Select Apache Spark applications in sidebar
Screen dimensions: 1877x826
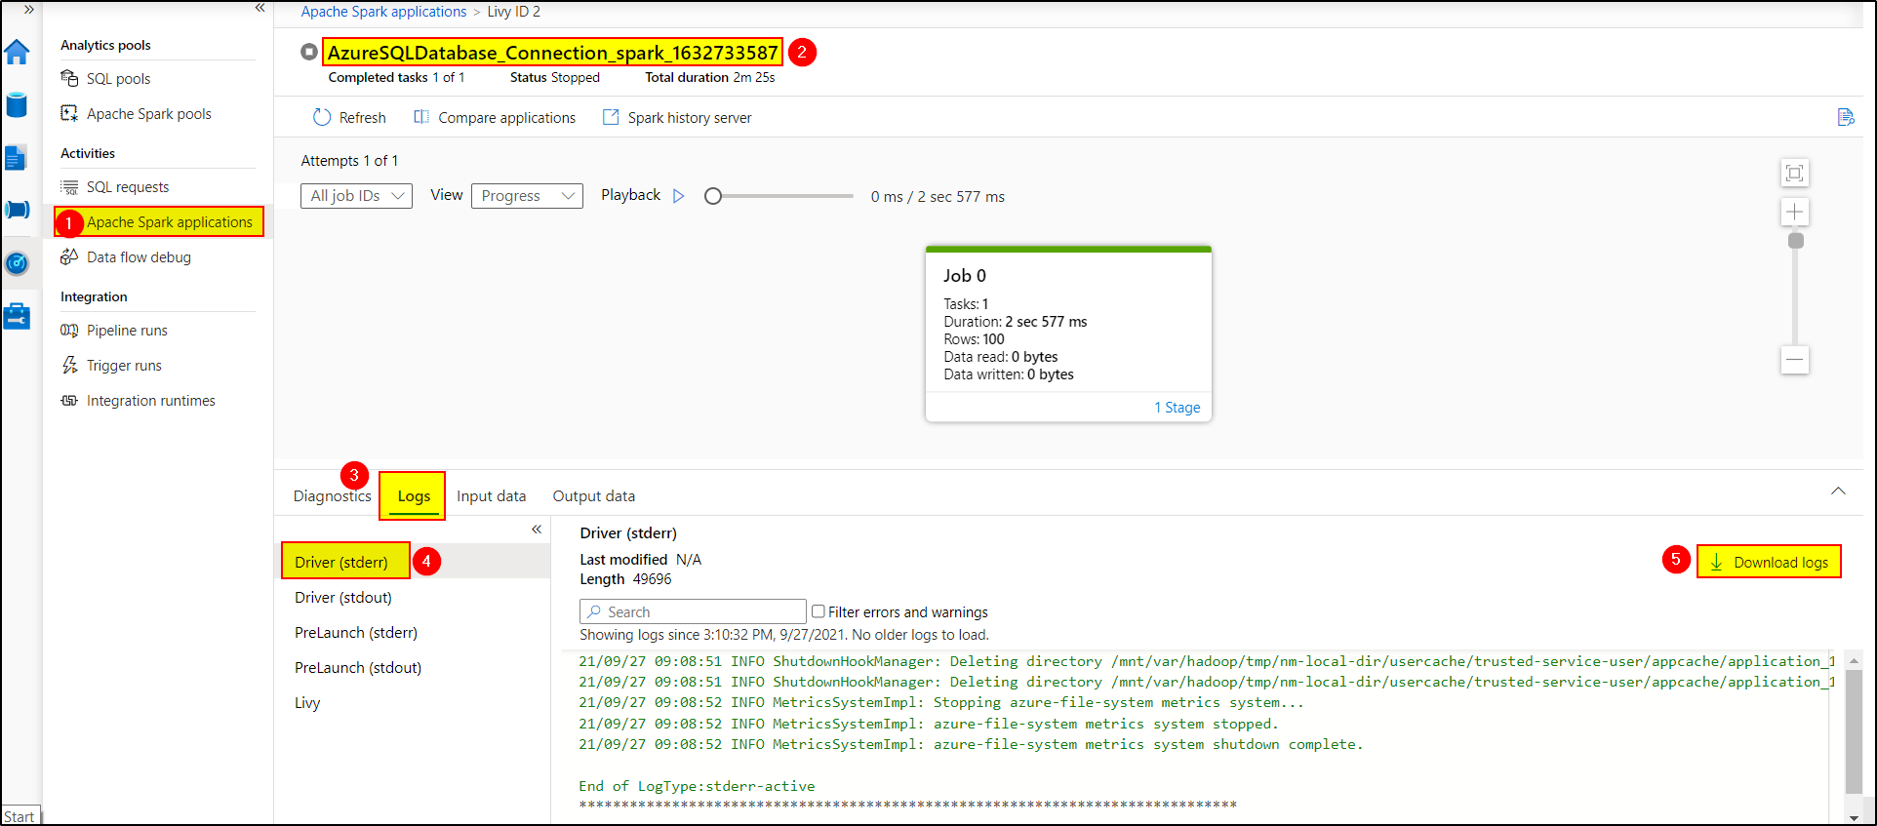(x=159, y=222)
